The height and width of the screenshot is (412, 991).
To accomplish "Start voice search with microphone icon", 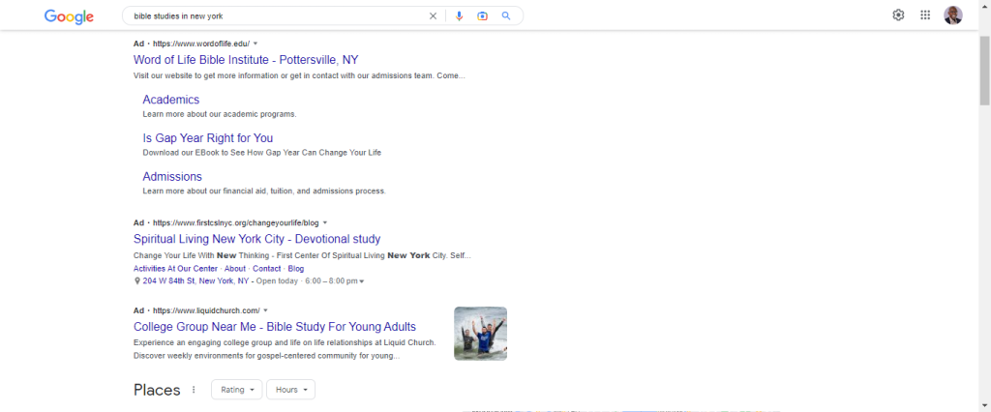I will click(x=459, y=15).
